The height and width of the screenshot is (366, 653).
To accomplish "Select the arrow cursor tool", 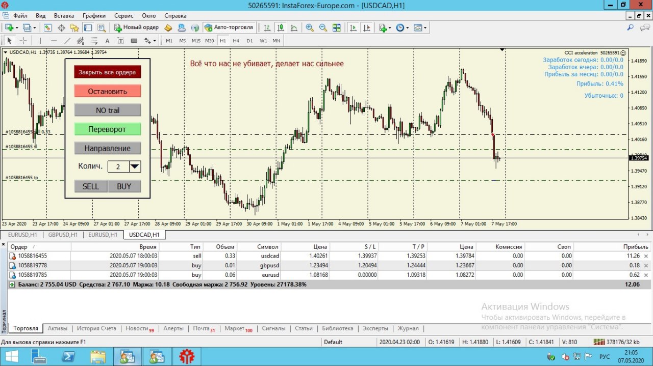I will (x=9, y=41).
